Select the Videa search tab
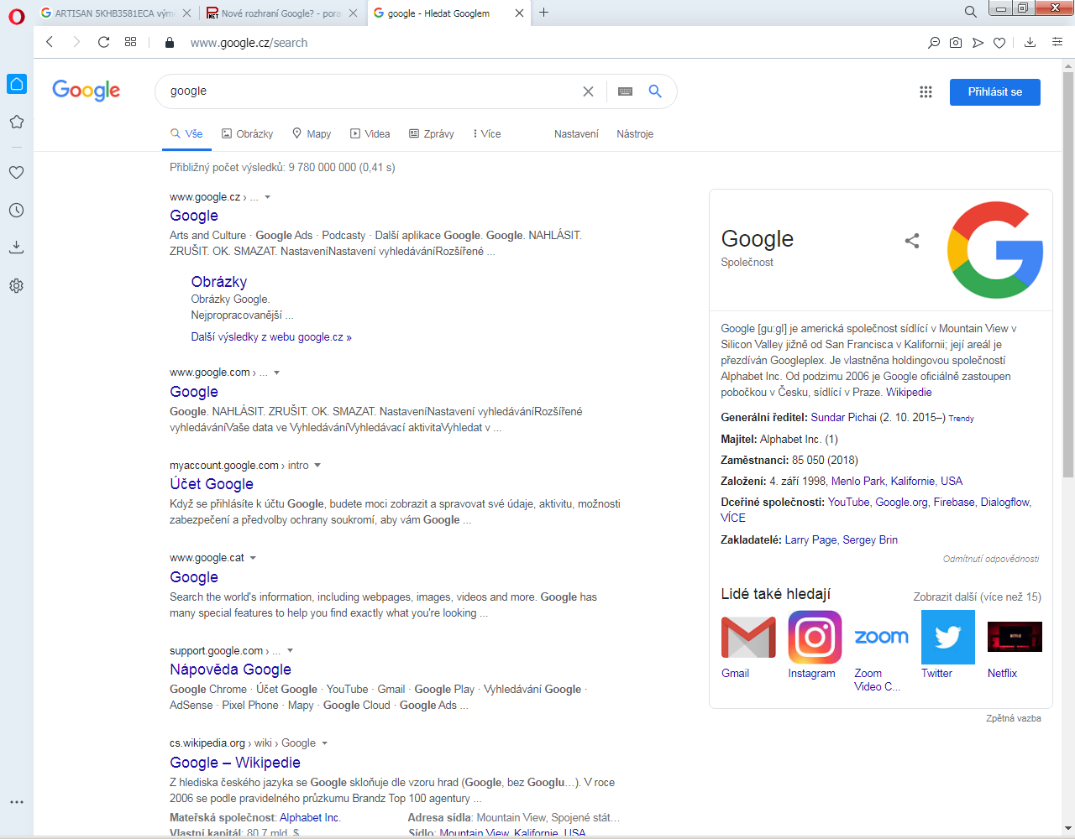 pos(370,134)
